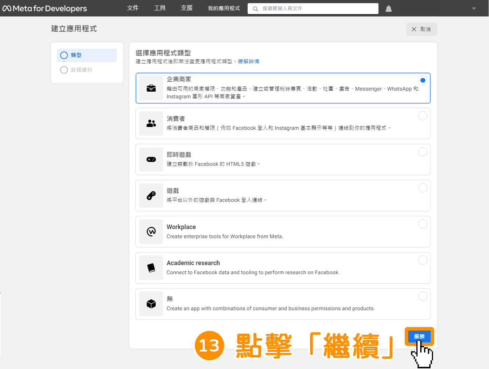This screenshot has height=369, width=489.
Task: Open 我的應用程式 menu
Action: 224,8
